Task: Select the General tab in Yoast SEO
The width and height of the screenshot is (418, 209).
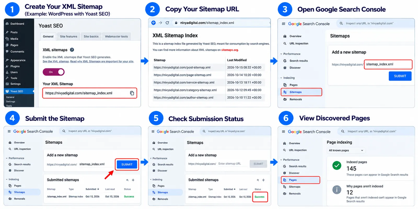Action: (48, 37)
